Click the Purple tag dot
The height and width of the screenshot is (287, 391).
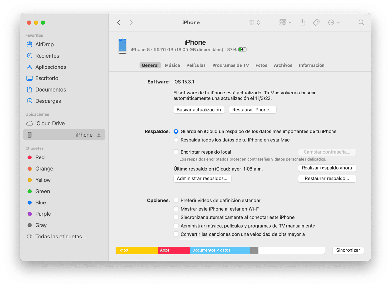click(30, 214)
